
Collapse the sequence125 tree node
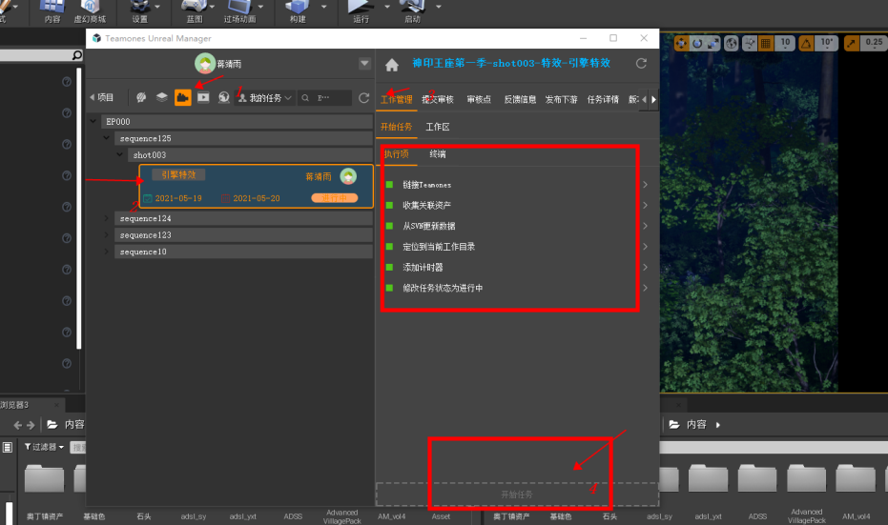(107, 137)
